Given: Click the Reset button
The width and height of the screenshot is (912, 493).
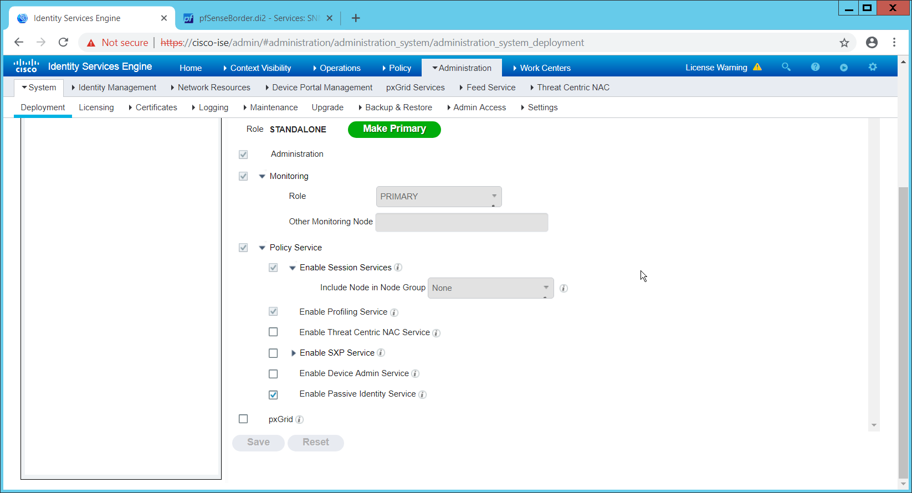Looking at the screenshot, I should [316, 443].
